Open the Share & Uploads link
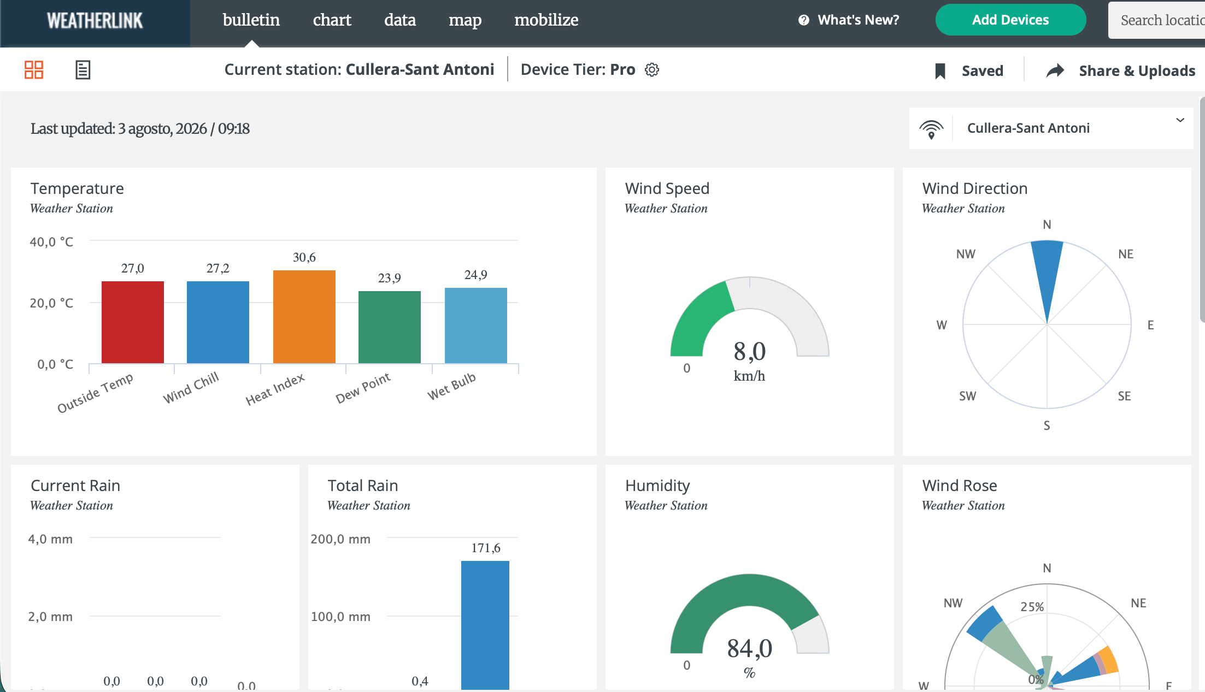This screenshot has height=692, width=1205. coord(1137,71)
